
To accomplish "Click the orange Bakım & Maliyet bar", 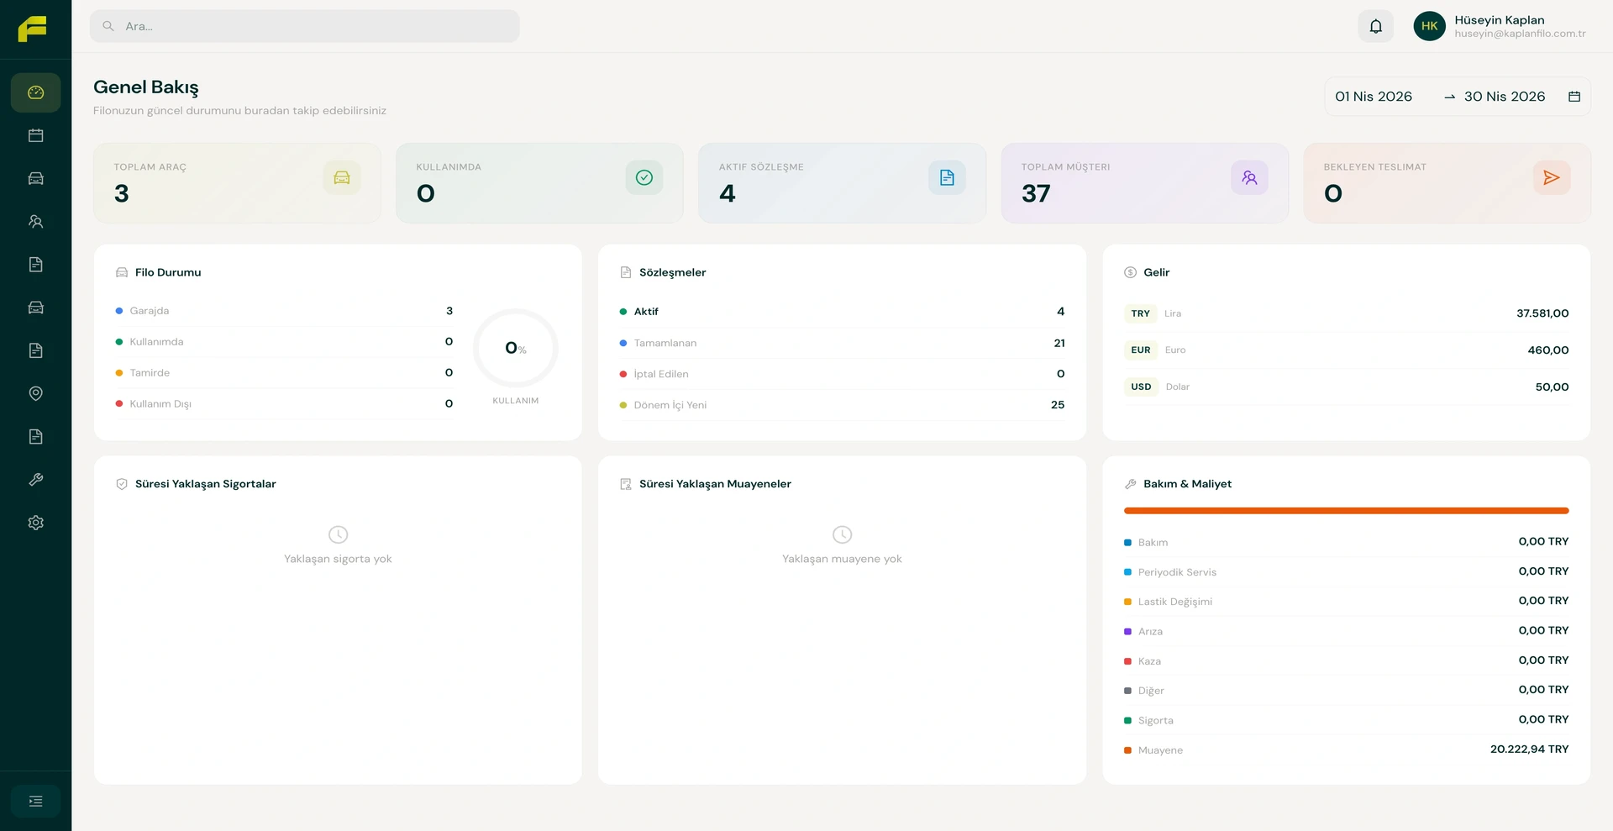I will 1346,511.
